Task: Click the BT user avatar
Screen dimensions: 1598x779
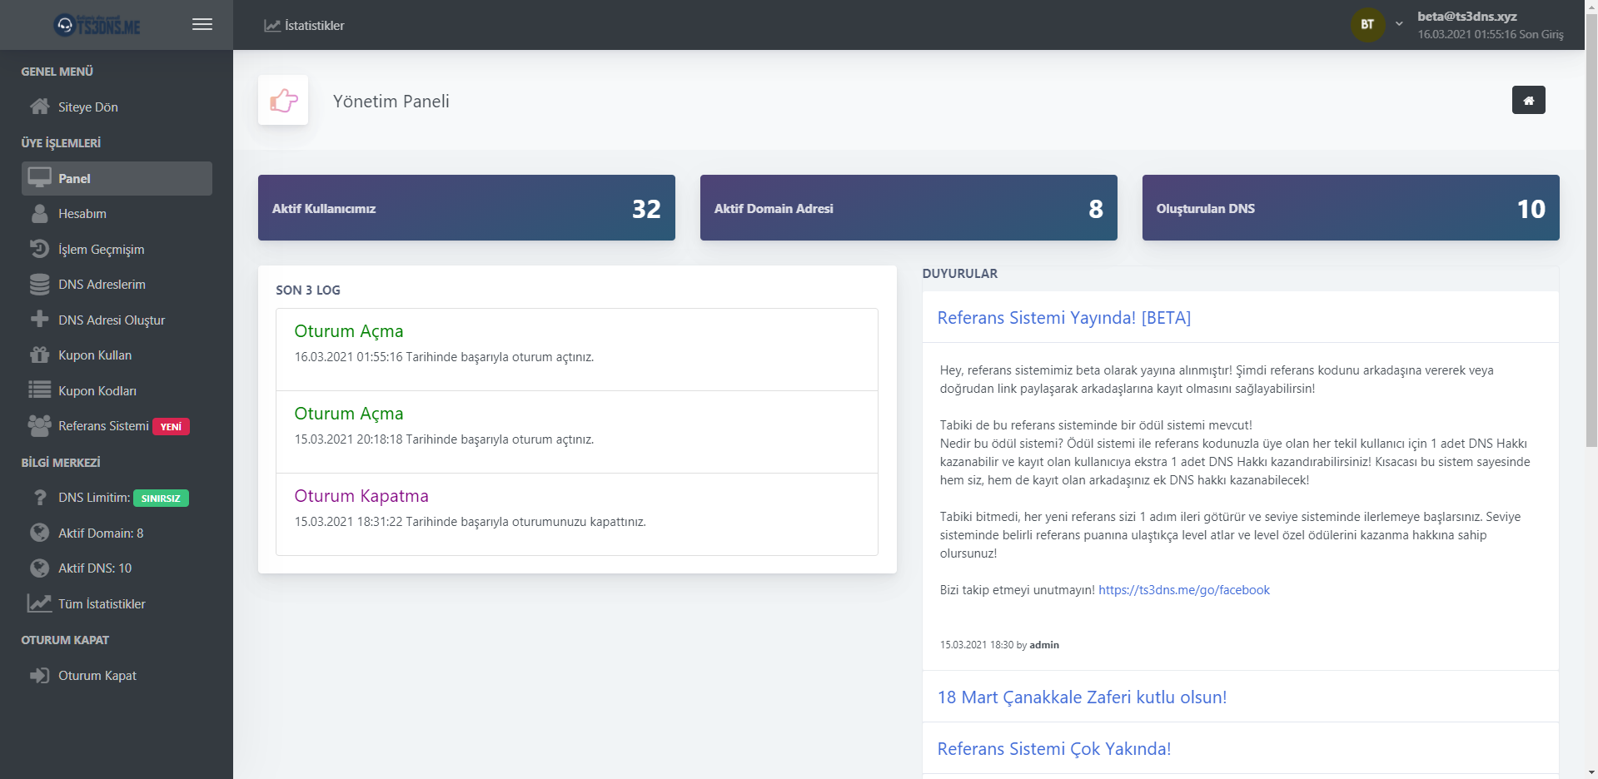Action: [1367, 25]
